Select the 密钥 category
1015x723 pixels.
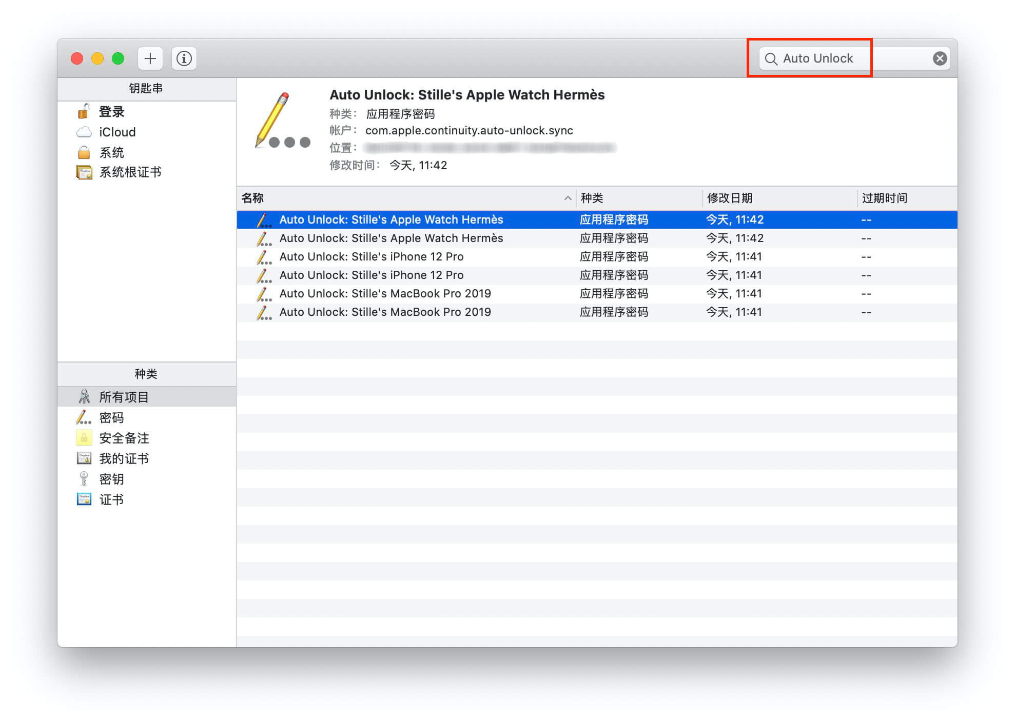(x=147, y=479)
